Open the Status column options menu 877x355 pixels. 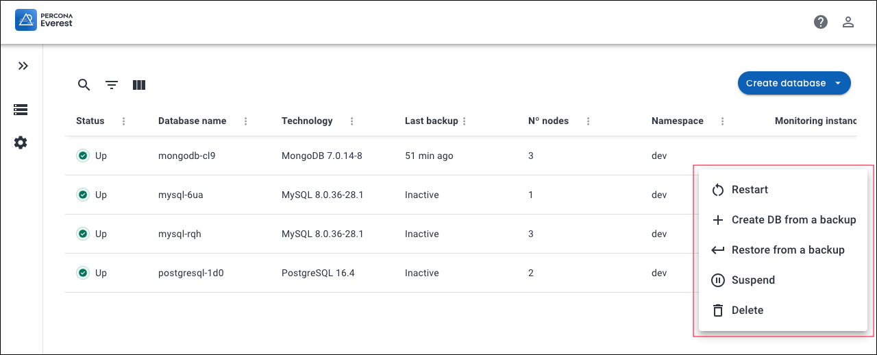pyautogui.click(x=124, y=121)
